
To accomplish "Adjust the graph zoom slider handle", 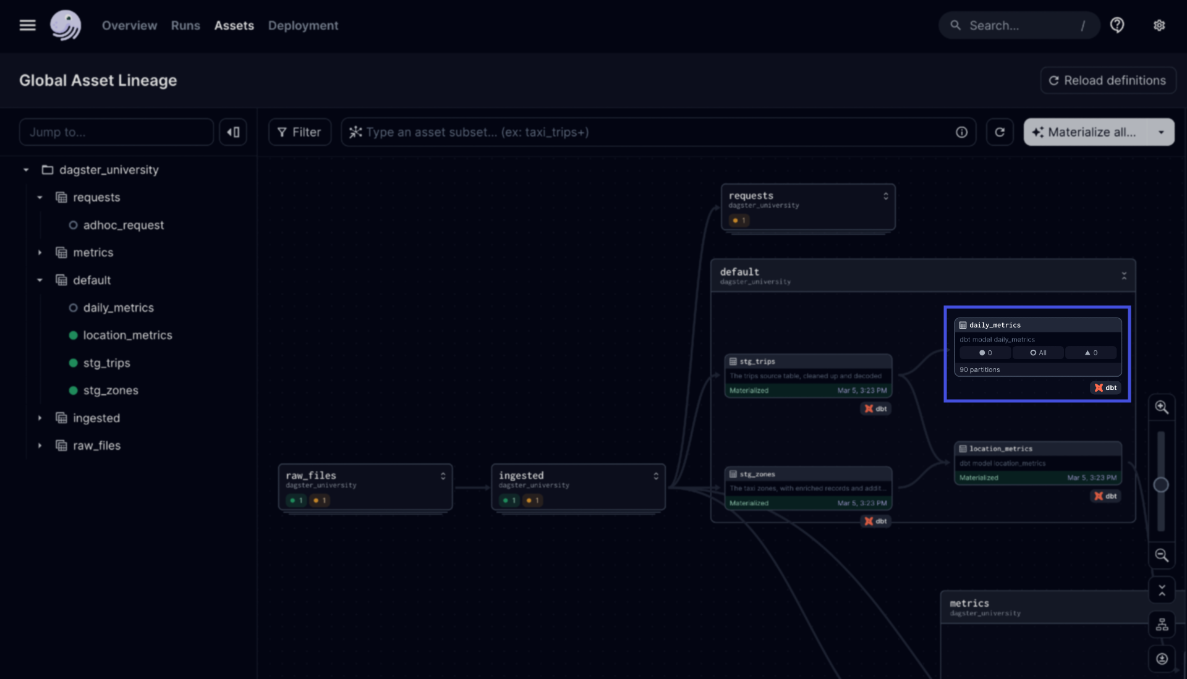I will (x=1161, y=485).
